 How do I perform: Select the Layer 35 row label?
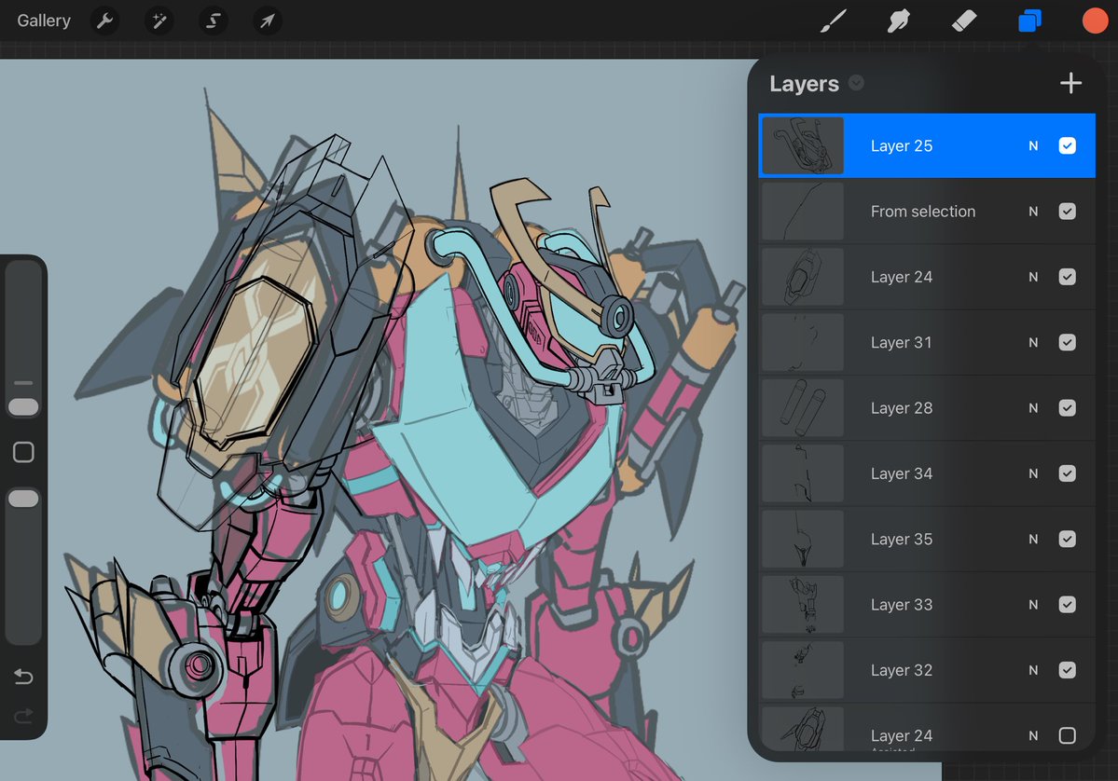(902, 539)
